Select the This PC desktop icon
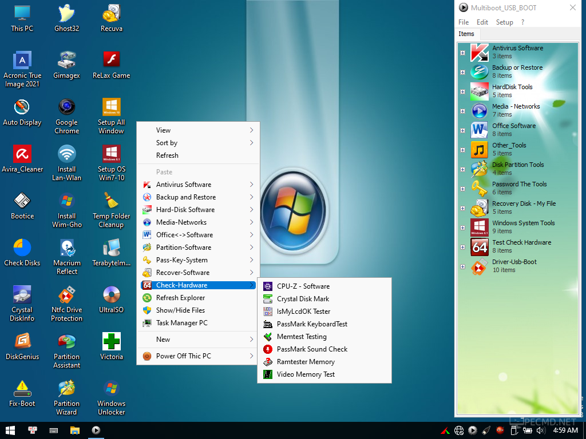This screenshot has width=586, height=439. 22,18
